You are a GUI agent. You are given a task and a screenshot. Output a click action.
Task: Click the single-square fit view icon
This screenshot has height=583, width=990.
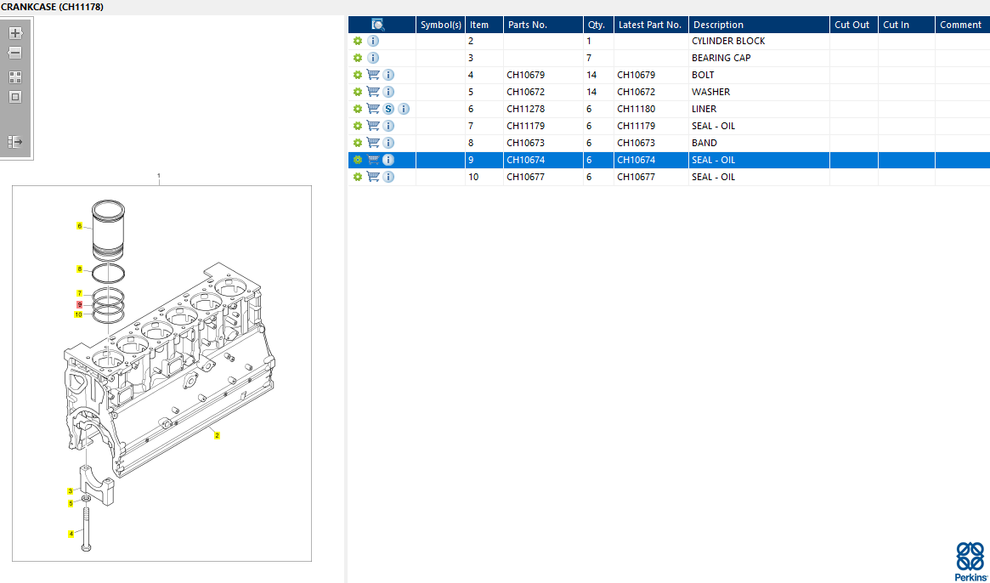click(x=15, y=97)
